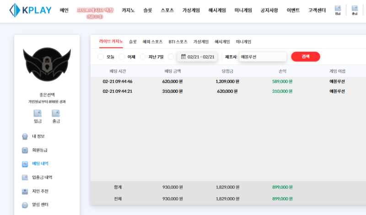This screenshot has height=215, width=366.
Task: Click the 310,000 원 bet amount cell
Action: [x=172, y=91]
